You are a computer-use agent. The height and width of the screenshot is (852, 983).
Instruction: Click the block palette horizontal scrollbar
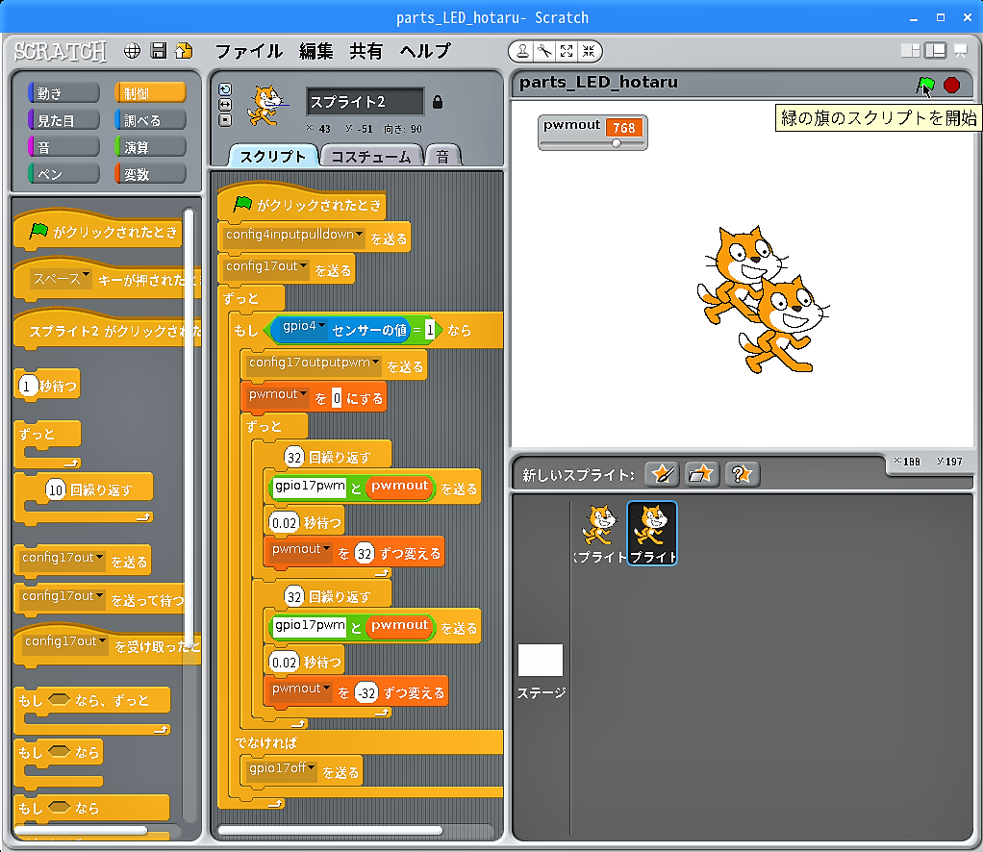pos(82,831)
